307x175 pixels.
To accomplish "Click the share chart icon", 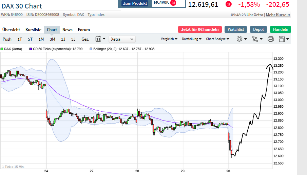I will pos(255,39).
